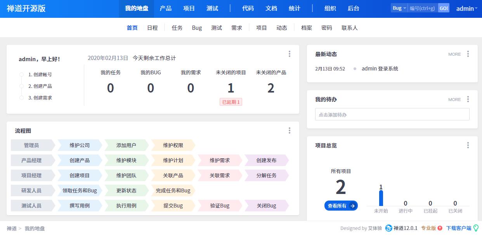
Task: Open the 流程图 panel three-dot menu
Action: (290, 130)
